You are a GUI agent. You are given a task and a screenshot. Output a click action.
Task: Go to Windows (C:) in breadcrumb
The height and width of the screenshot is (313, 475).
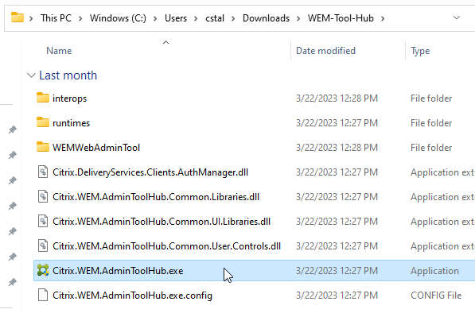(x=118, y=18)
